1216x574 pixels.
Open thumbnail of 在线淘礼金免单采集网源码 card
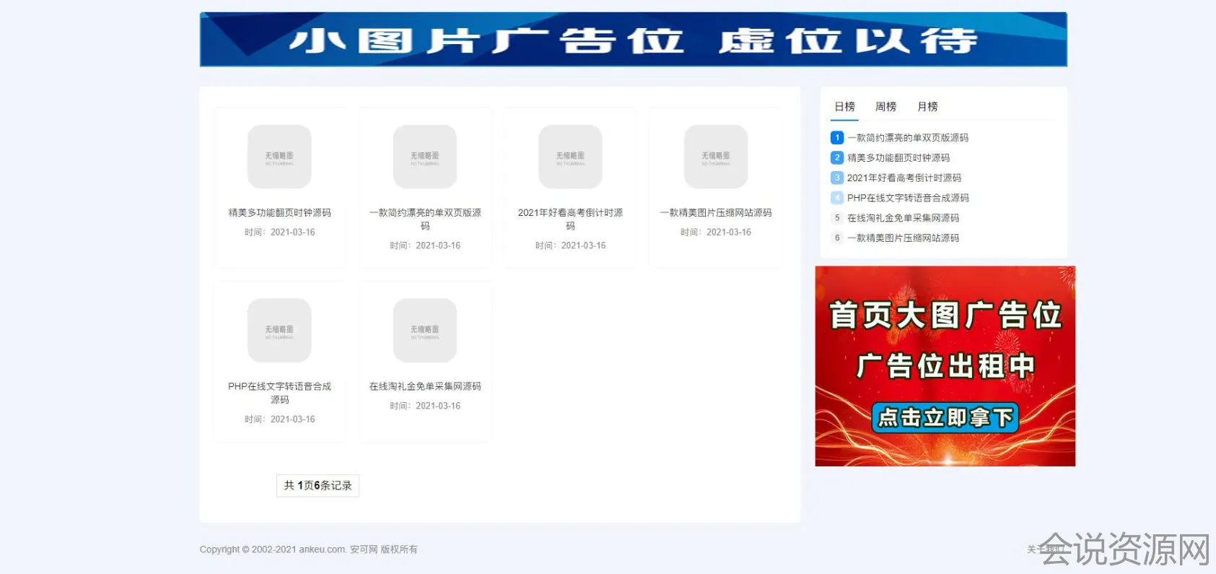point(425,330)
